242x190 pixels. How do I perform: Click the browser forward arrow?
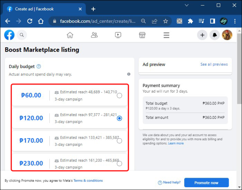[x=19, y=21]
